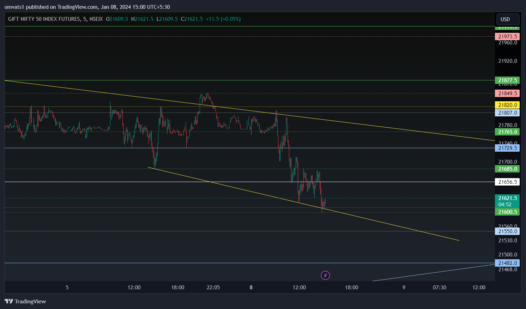Select the 21820.0 yellow price label
Image resolution: width=526 pixels, height=309 pixels.
coord(507,105)
